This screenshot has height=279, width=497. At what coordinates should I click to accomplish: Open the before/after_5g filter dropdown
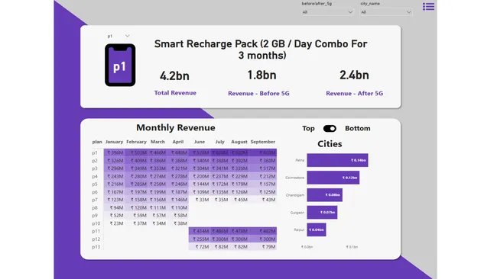tap(327, 12)
